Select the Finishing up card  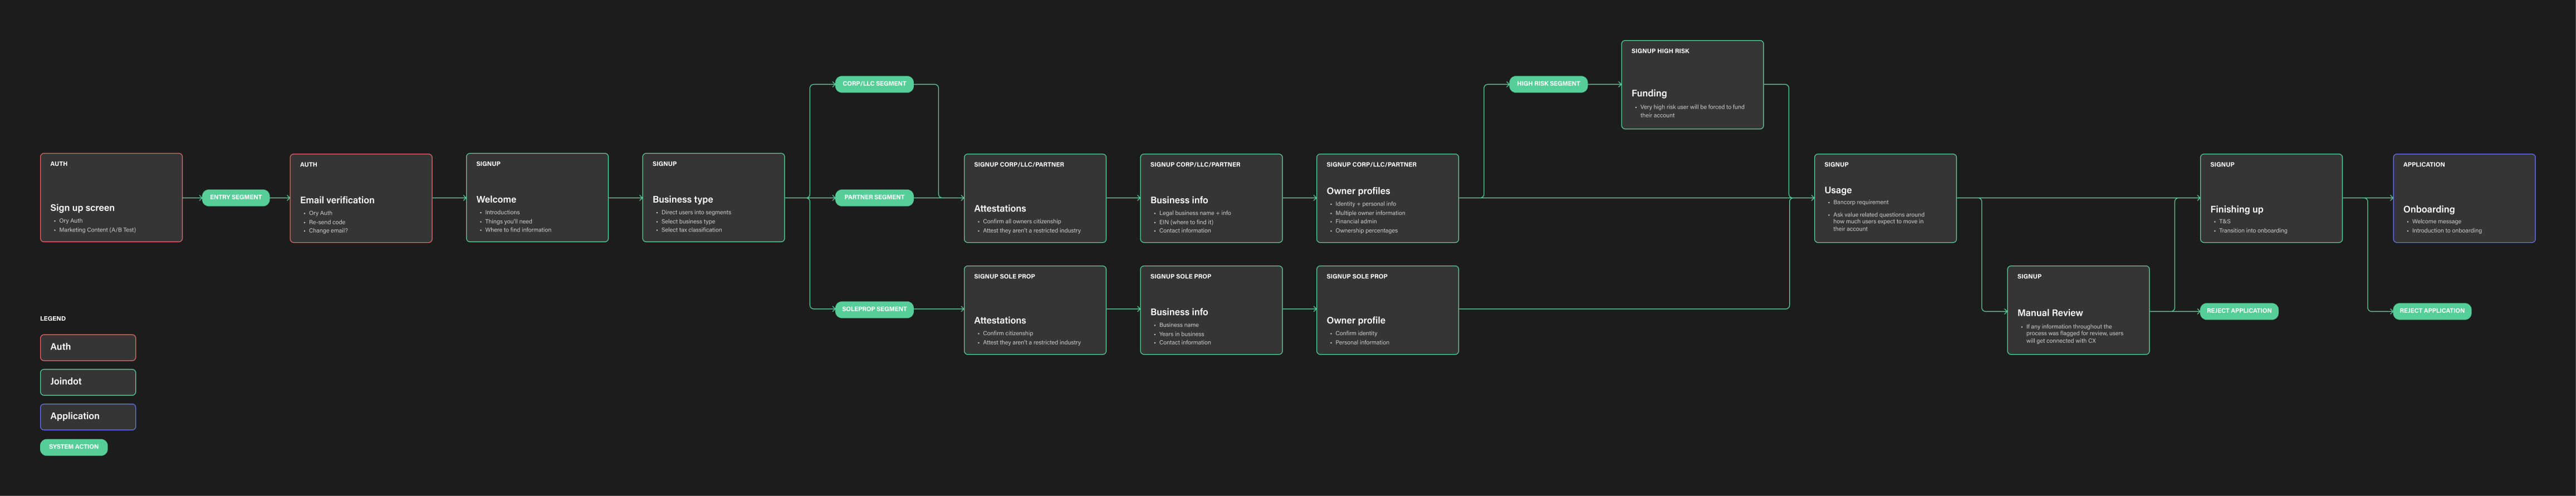[2271, 198]
